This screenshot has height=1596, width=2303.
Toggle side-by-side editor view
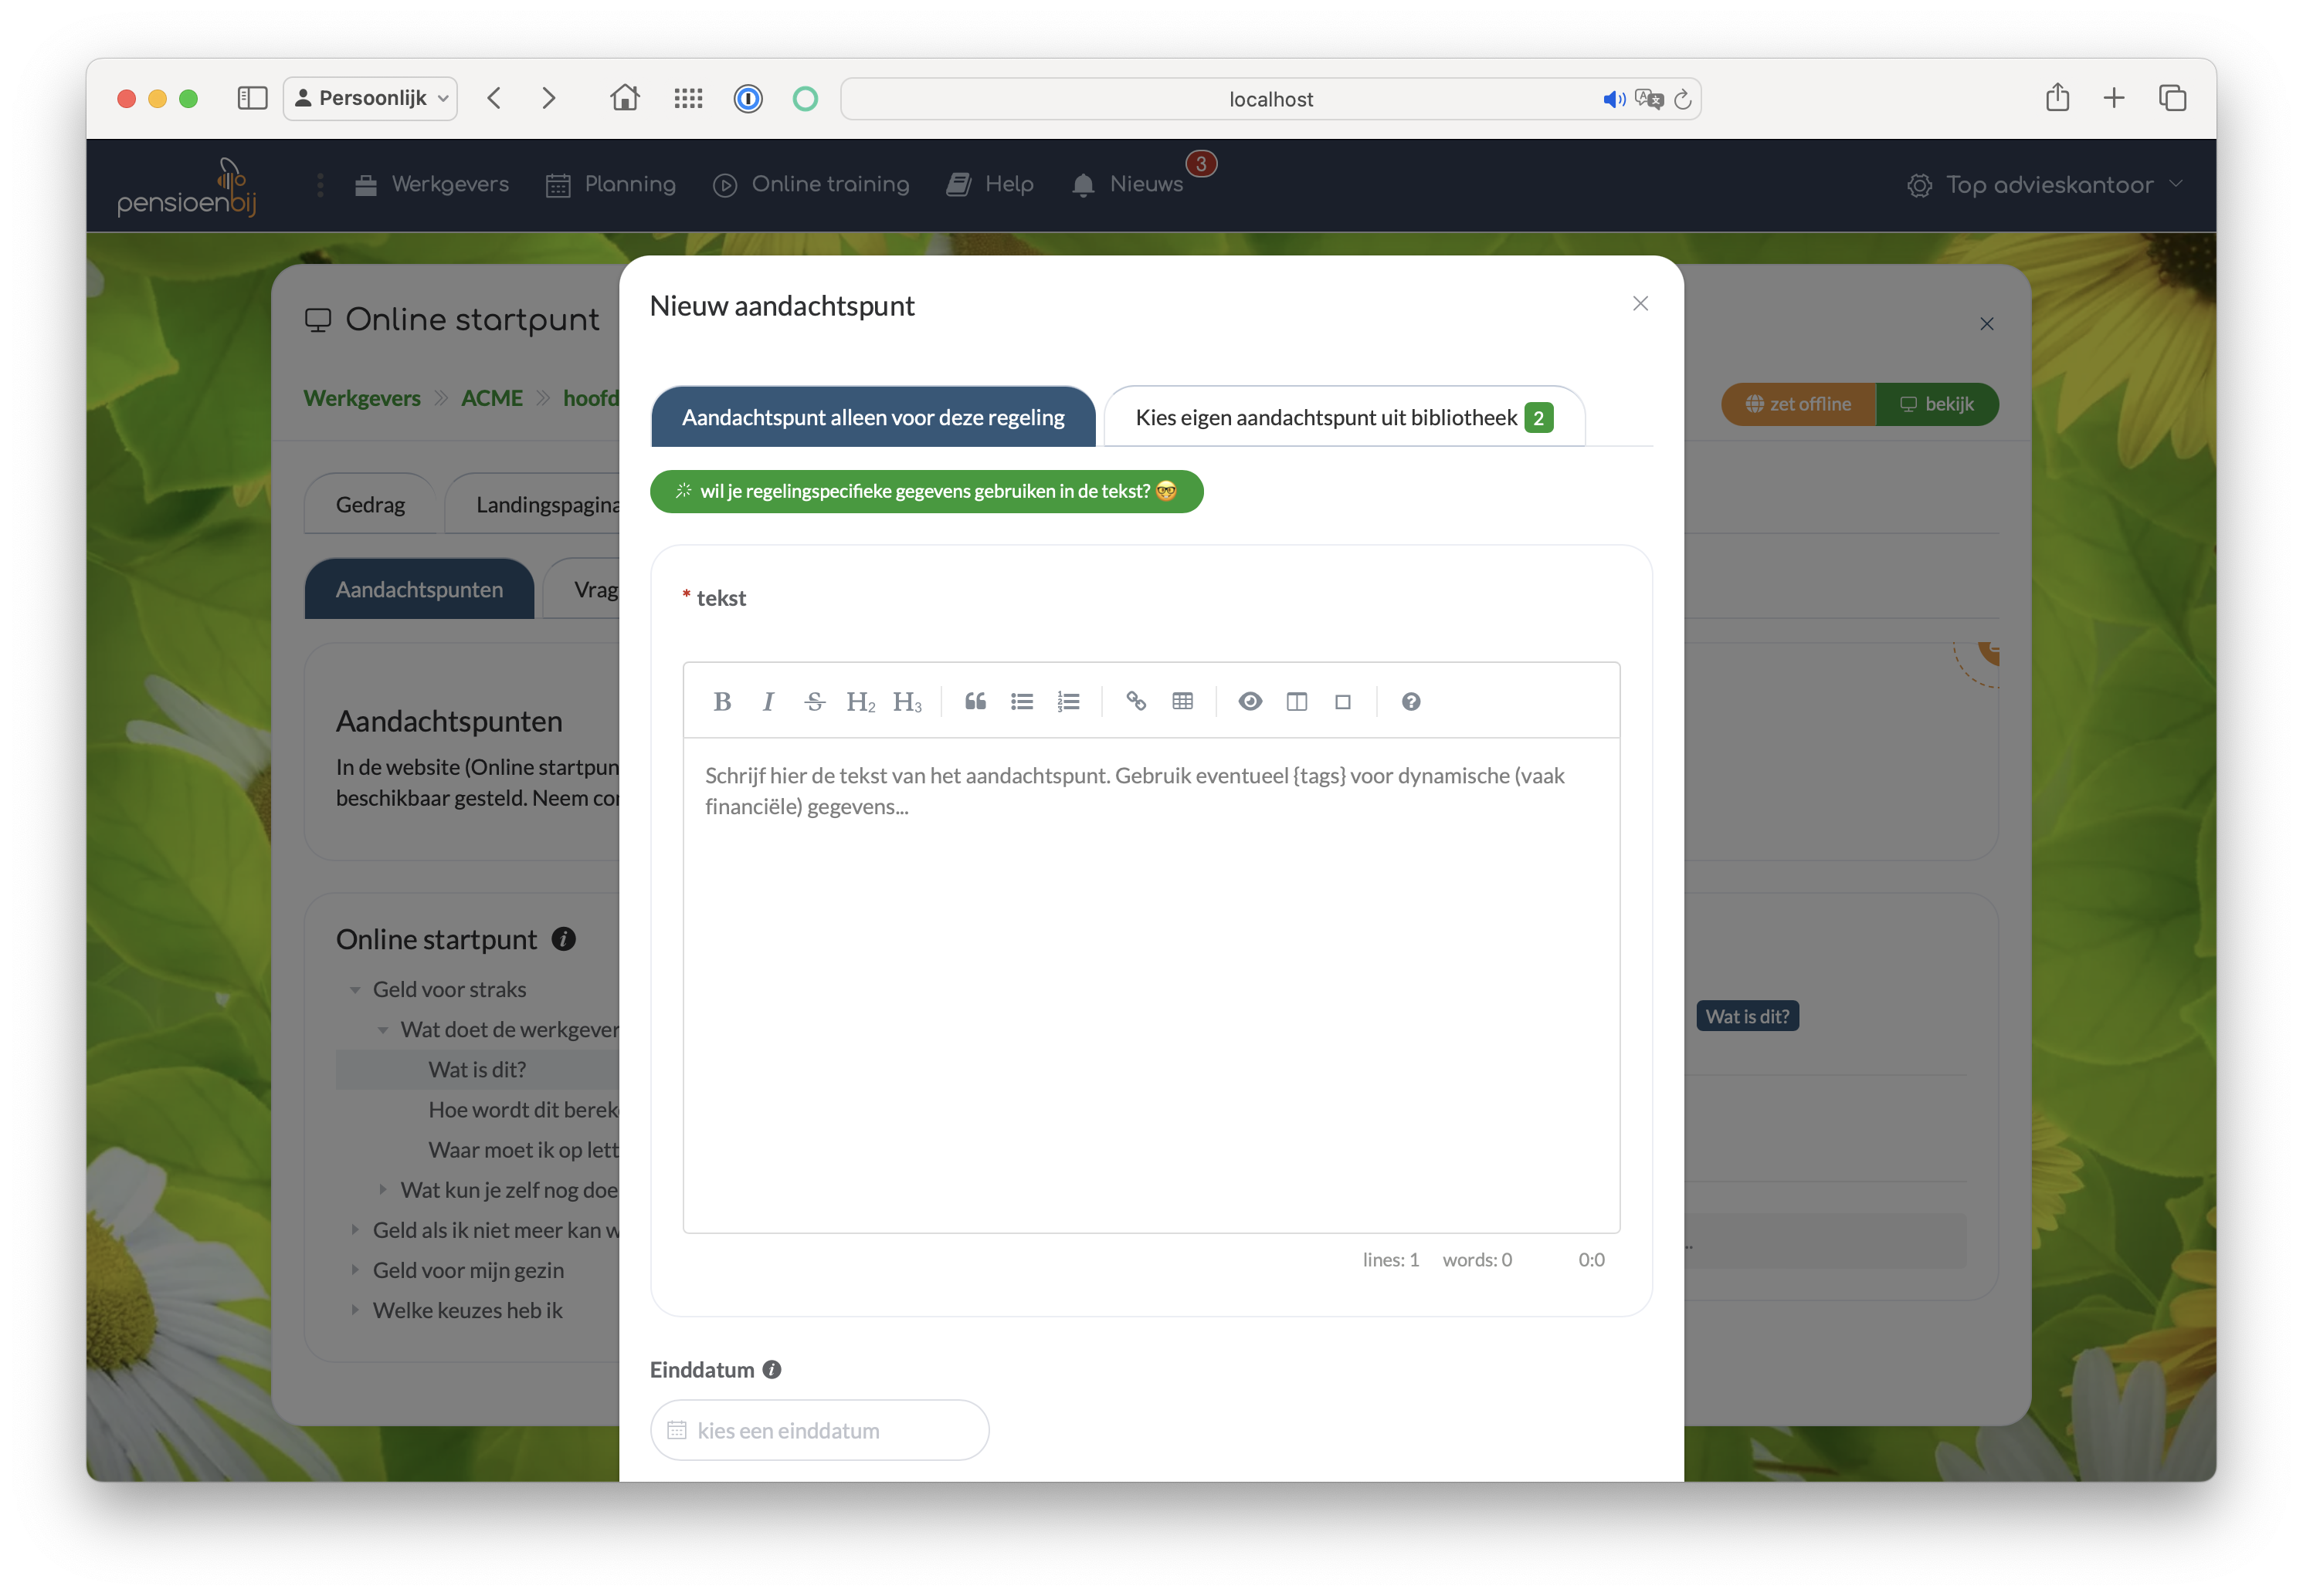[x=1297, y=702]
